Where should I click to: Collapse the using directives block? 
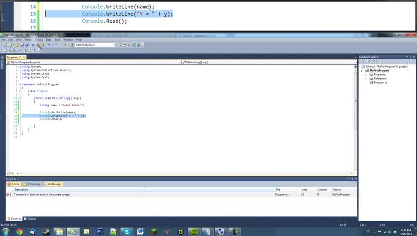(20, 67)
